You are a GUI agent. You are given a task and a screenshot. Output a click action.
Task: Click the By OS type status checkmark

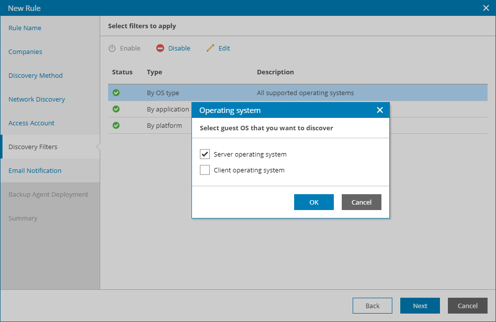[x=116, y=93]
